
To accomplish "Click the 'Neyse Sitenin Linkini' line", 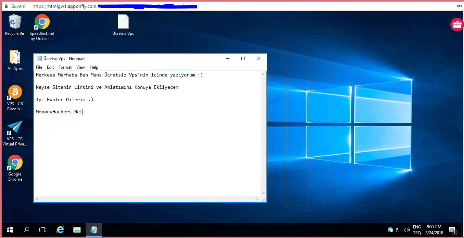I will [107, 87].
